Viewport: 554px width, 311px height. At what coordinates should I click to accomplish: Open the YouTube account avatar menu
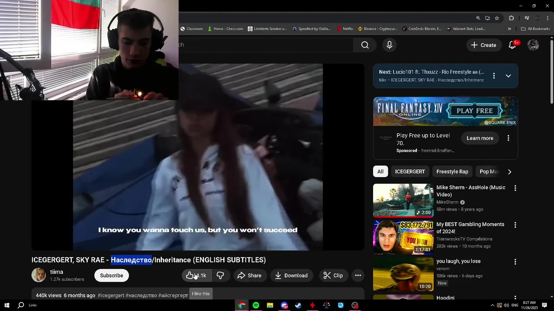[x=533, y=45]
